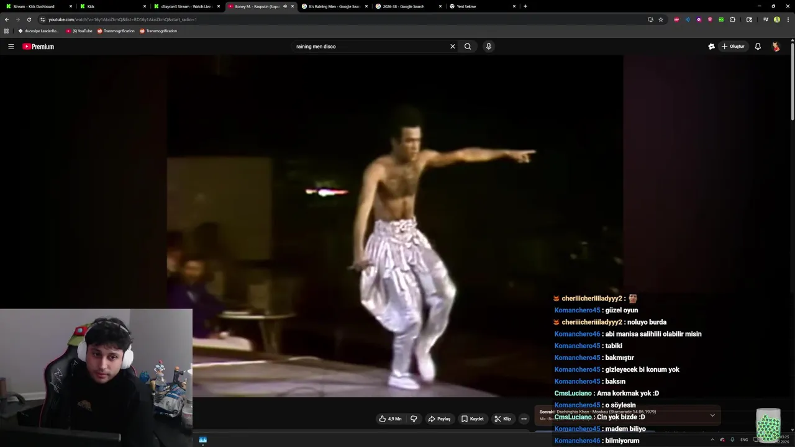This screenshot has height=447, width=795.
Task: Open the Chrome apps grid shortcut
Action: tap(6, 31)
